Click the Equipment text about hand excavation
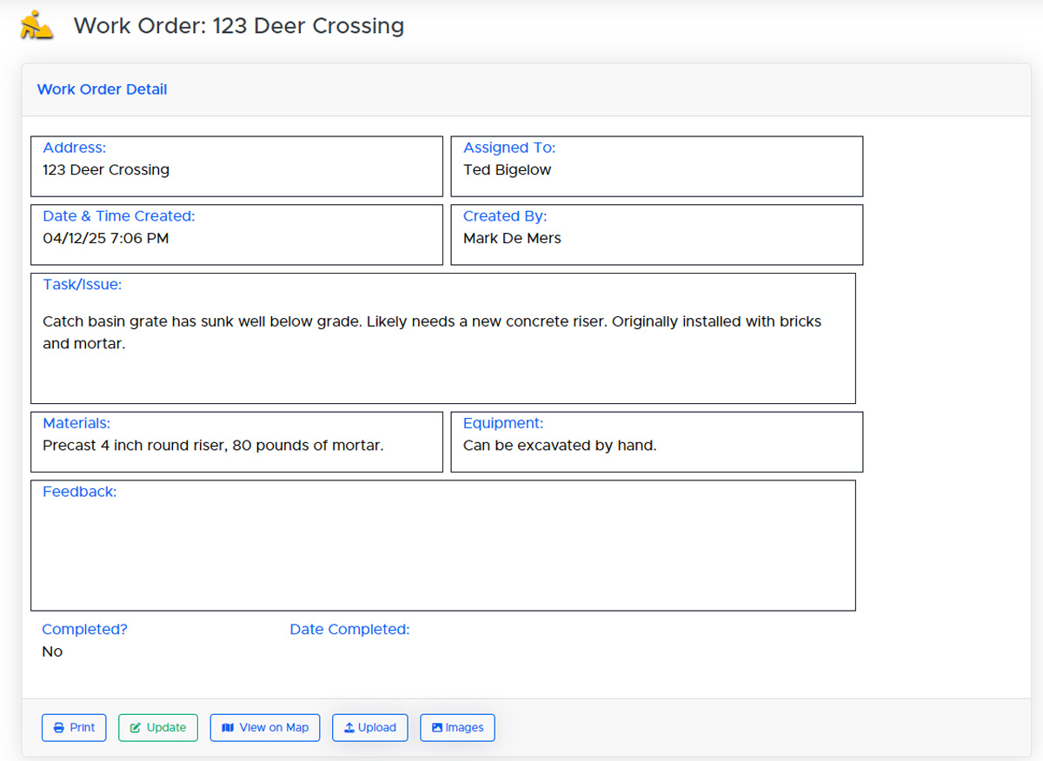Viewport: 1043px width, 761px height. [559, 446]
